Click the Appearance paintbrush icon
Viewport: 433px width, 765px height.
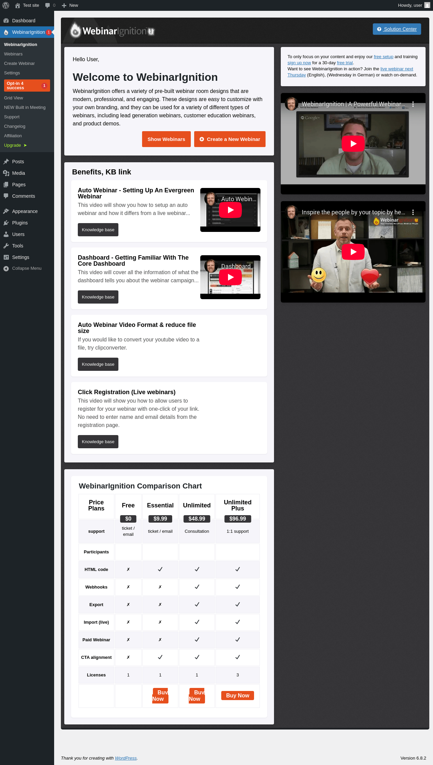point(6,211)
